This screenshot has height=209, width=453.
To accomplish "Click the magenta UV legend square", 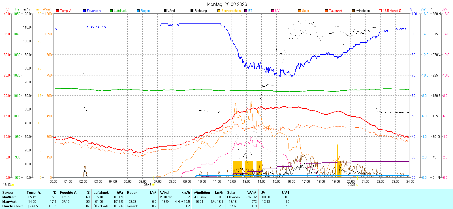I will (273, 11).
